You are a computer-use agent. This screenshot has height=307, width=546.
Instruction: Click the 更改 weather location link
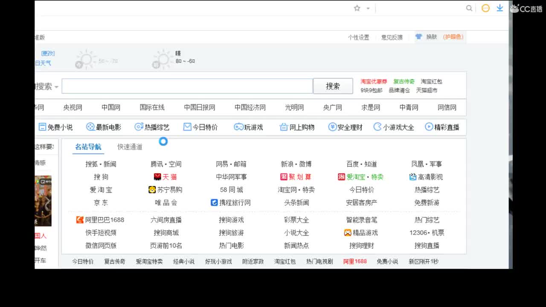click(x=48, y=53)
